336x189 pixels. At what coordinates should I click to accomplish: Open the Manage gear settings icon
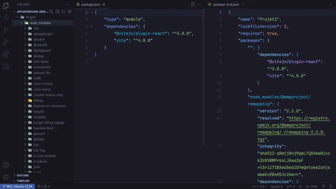tap(6, 177)
